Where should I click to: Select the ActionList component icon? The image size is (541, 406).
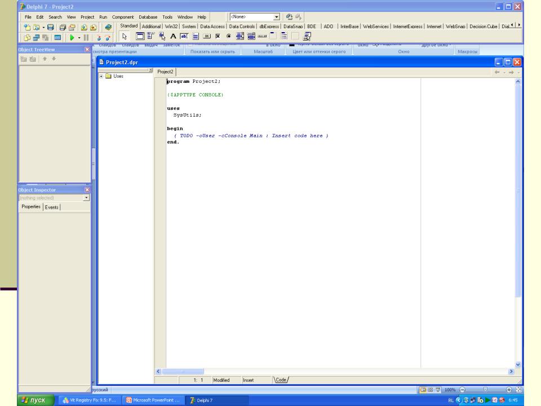307,36
